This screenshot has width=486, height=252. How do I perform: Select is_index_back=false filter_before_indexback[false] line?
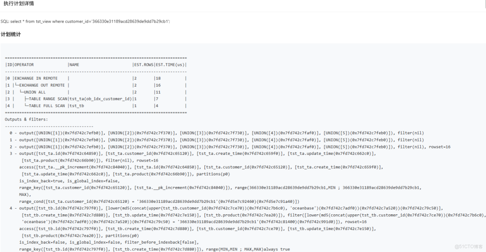tap(109, 242)
